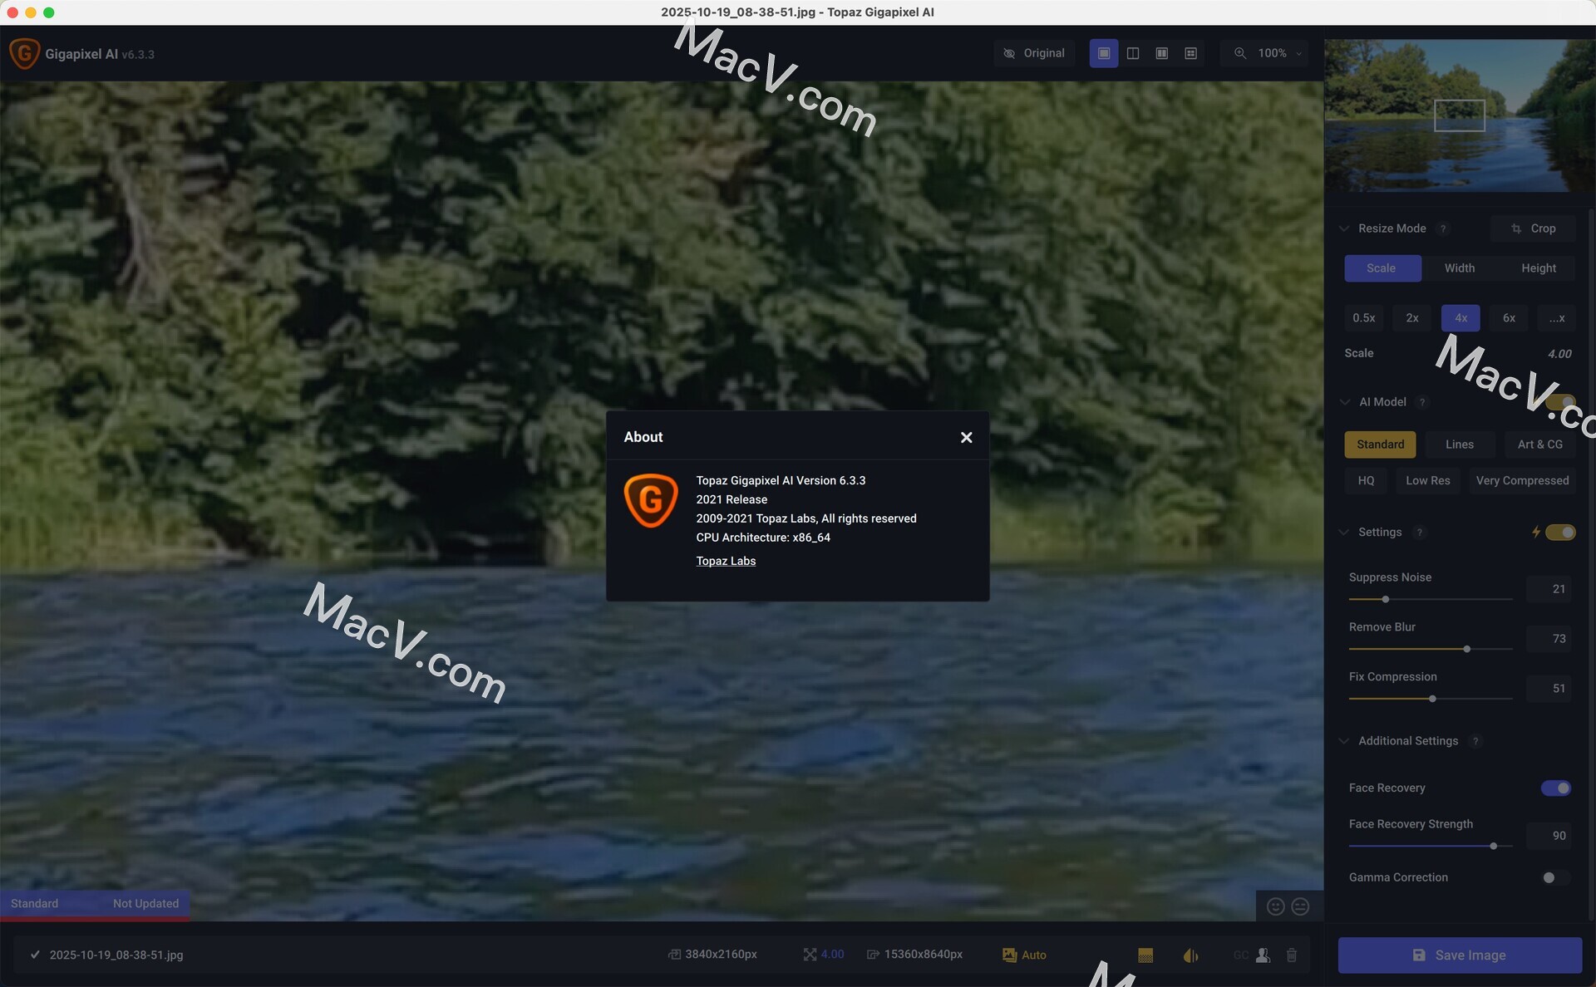This screenshot has width=1596, height=987.
Task: Toggle the Face Recovery switch
Action: click(1556, 788)
